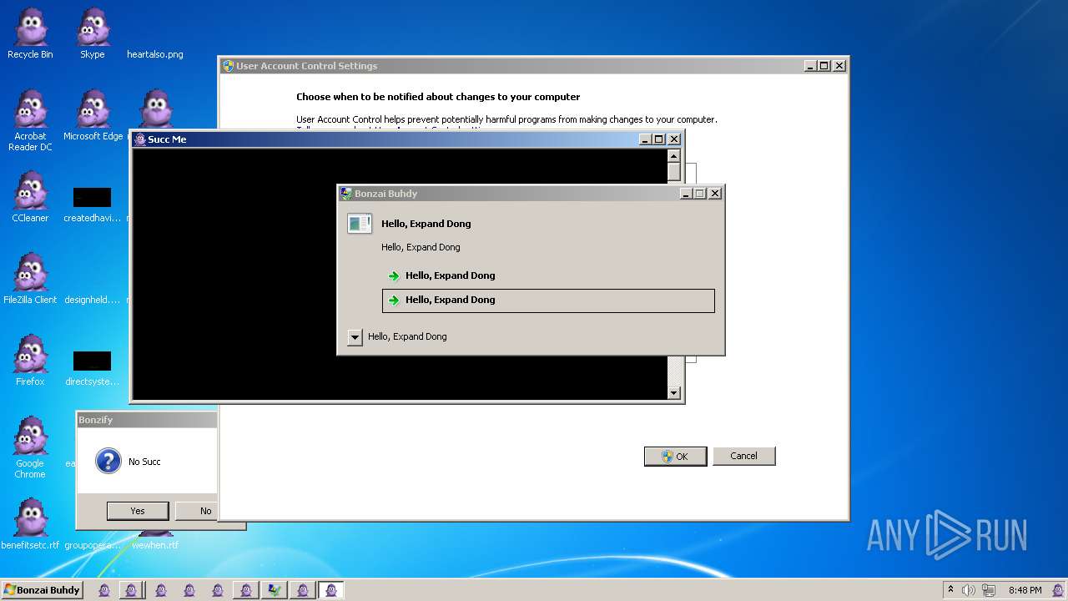Screen dimensions: 1068x601
Task: Click the No Succ message text
Action: coord(144,462)
